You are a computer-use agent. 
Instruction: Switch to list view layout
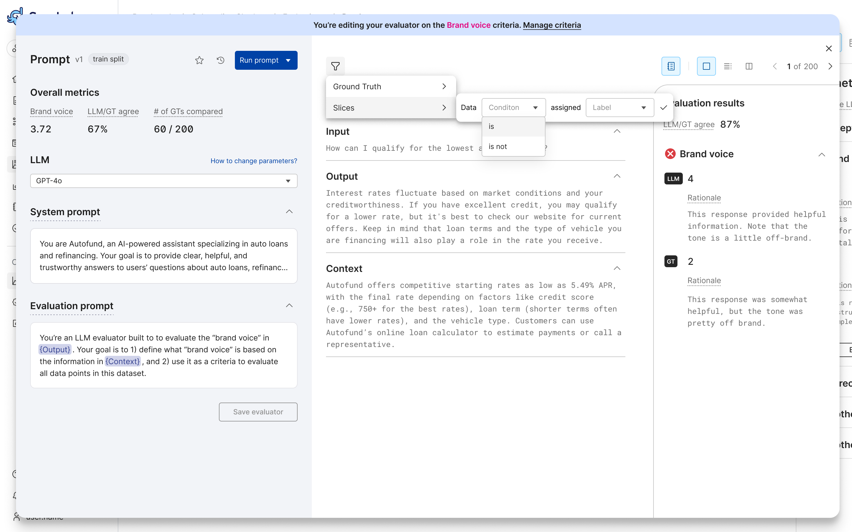point(728,66)
